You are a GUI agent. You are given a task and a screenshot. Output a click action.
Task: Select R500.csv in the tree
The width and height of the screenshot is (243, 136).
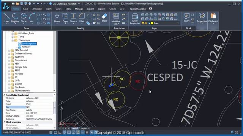[x=26, y=47]
